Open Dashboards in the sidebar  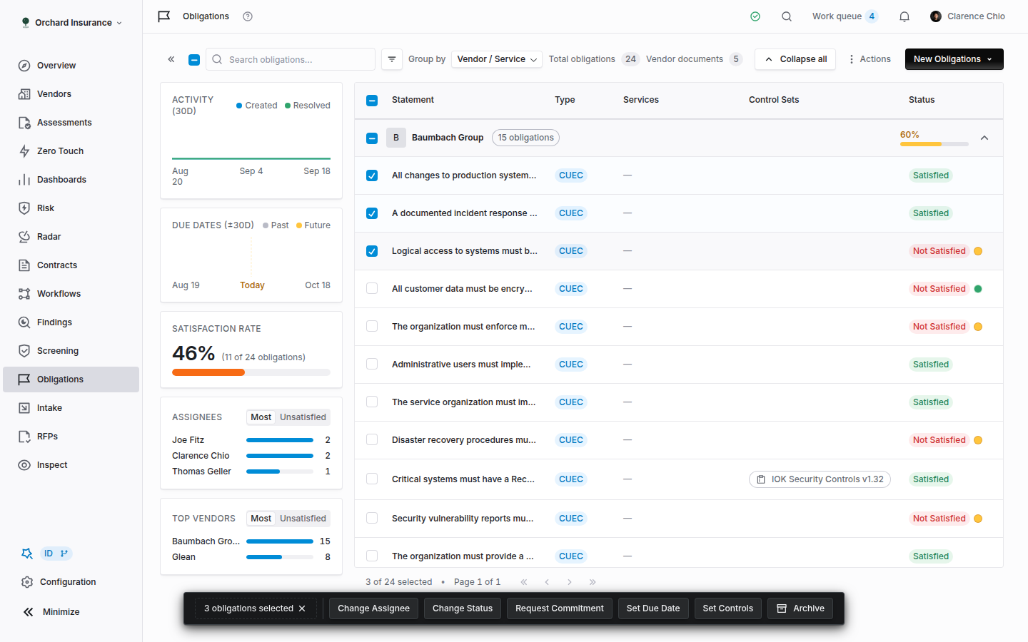[71, 180]
